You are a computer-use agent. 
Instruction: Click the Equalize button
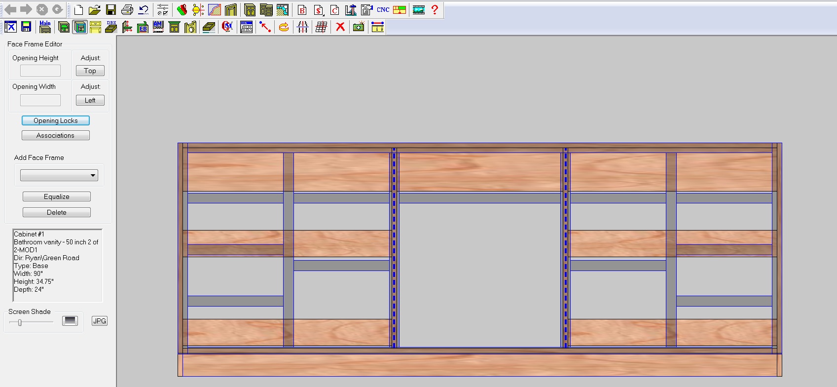click(x=57, y=196)
